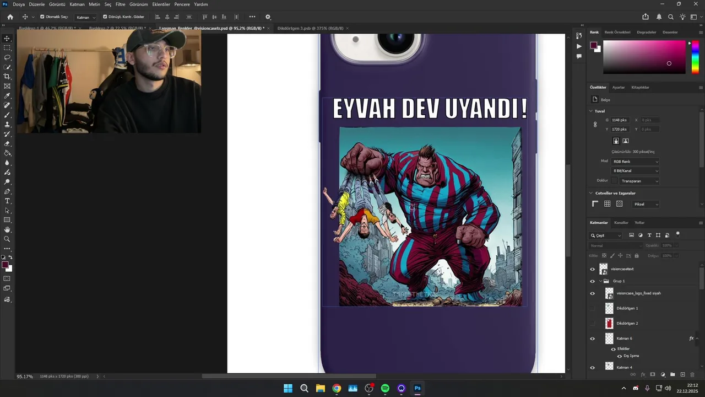Show the Dikdörtgen 2 layer

click(593, 323)
